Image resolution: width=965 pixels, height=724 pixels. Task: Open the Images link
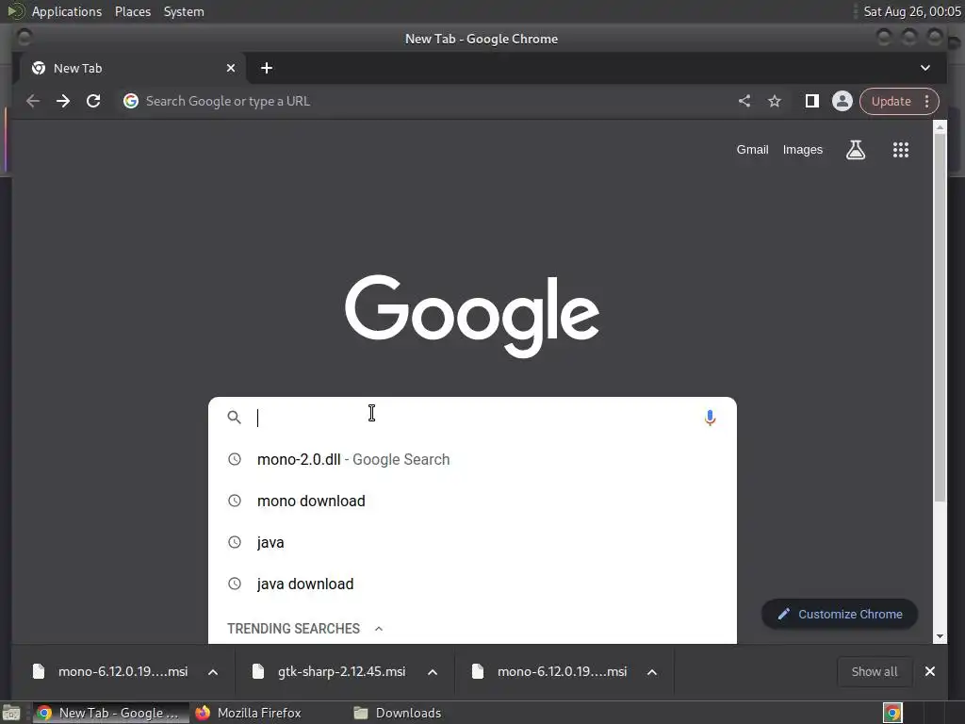(x=803, y=150)
